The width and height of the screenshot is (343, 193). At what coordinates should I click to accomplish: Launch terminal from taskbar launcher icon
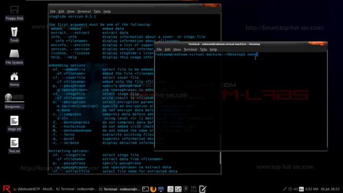tap(145, 189)
